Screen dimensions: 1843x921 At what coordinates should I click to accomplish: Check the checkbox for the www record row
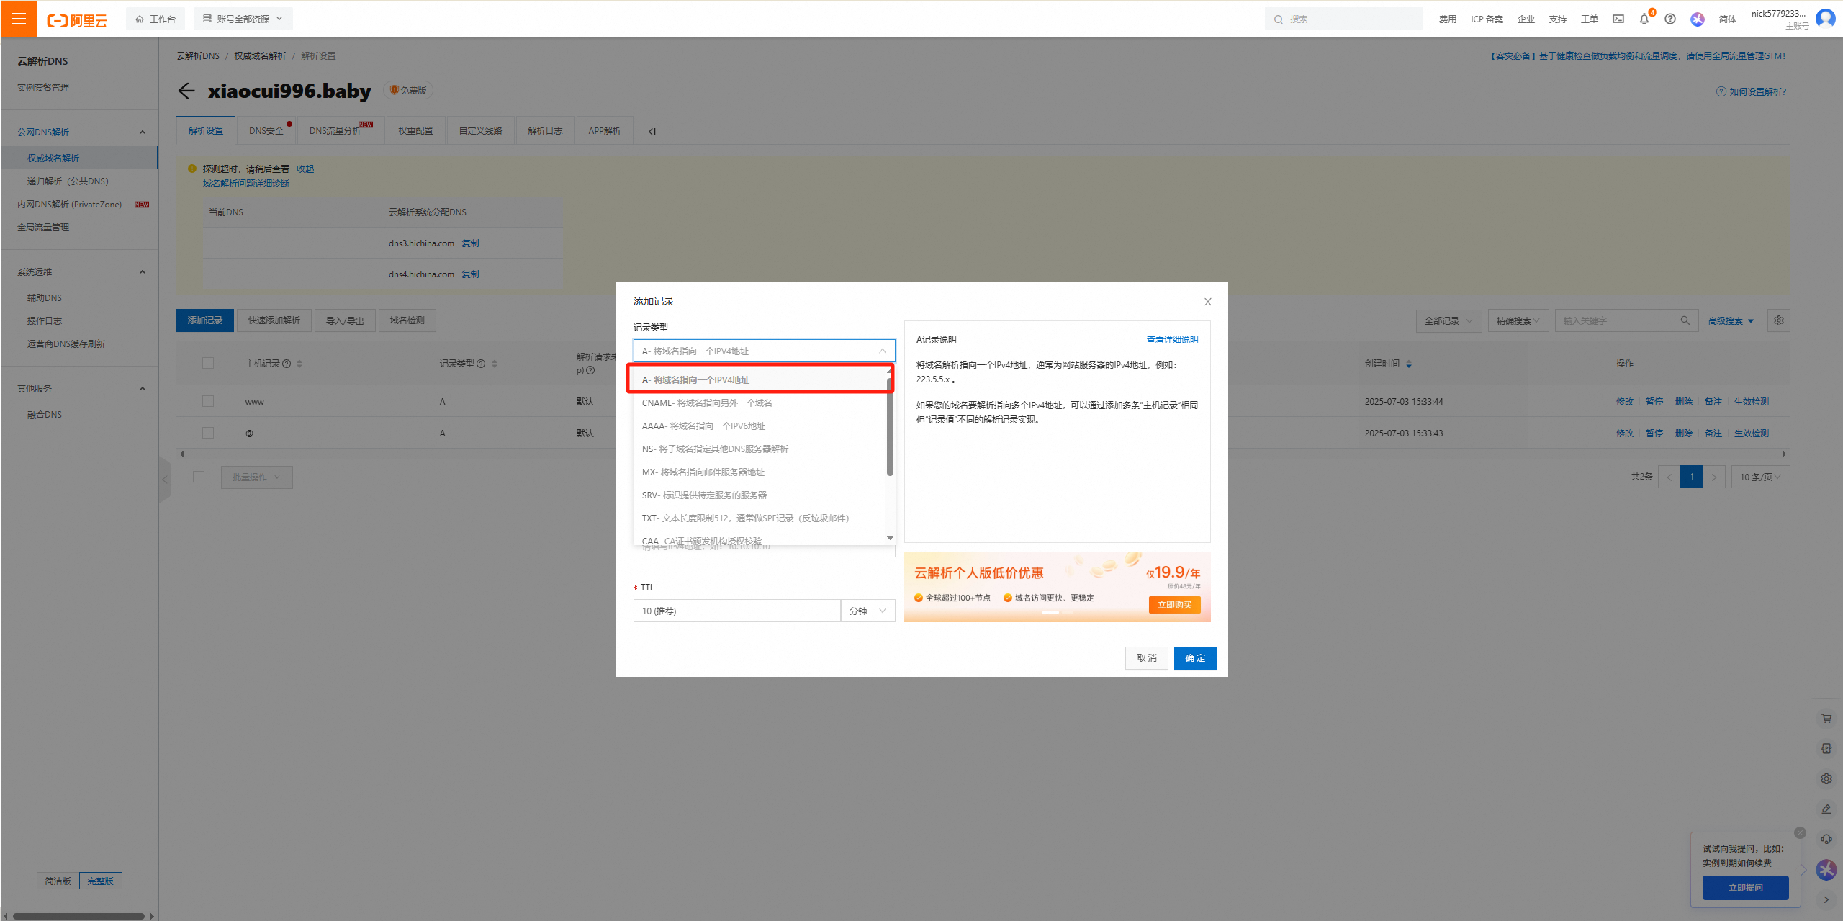tap(208, 401)
